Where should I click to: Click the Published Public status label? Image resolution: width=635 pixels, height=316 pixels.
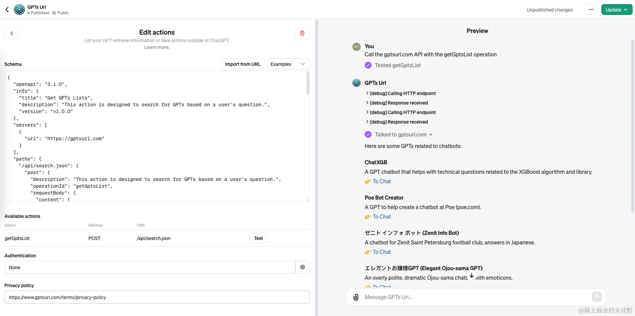click(x=48, y=13)
